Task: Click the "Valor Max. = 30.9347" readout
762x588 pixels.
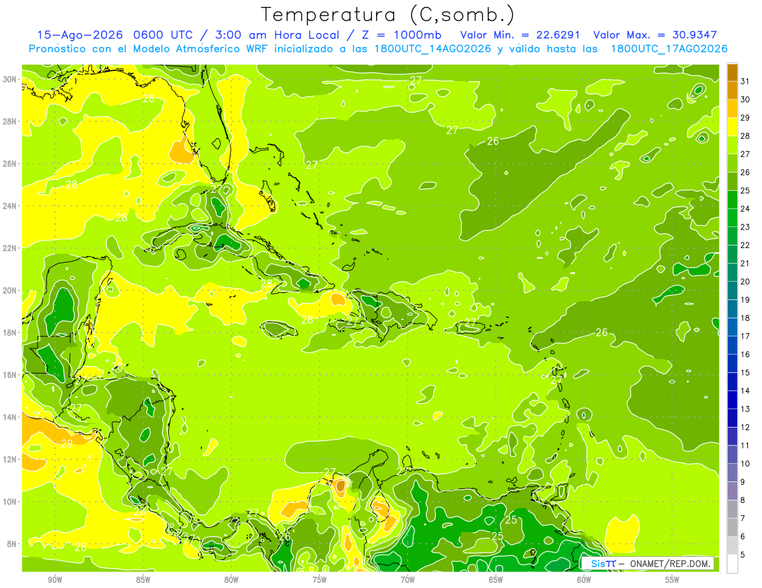Action: point(655,35)
